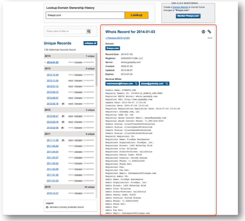This screenshot has height=221, width=245.
Task: Open the 2011-01-26 record
Action: point(53,175)
